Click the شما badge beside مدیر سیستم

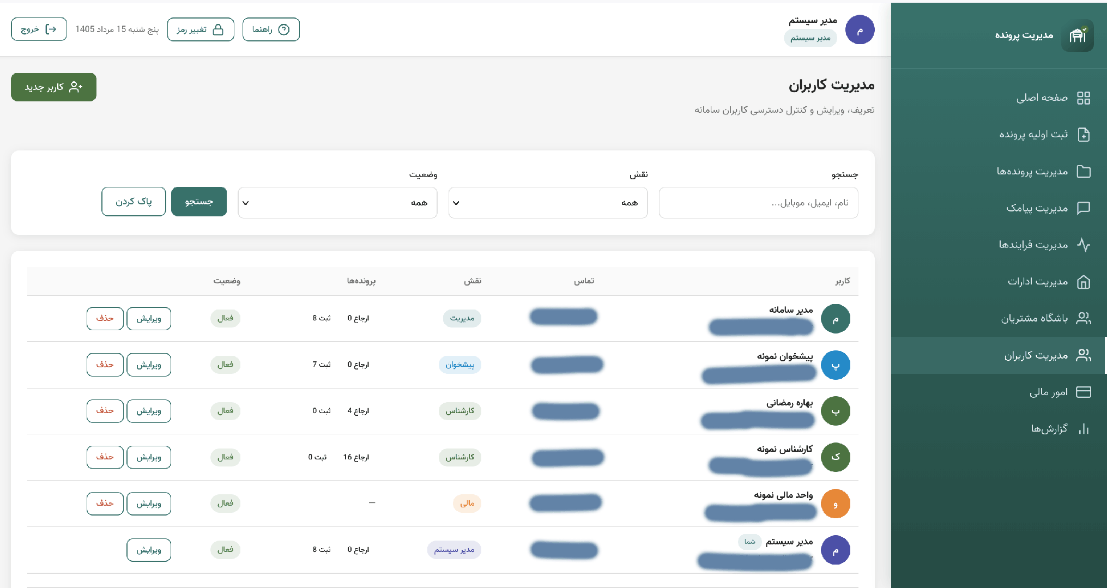(x=750, y=542)
